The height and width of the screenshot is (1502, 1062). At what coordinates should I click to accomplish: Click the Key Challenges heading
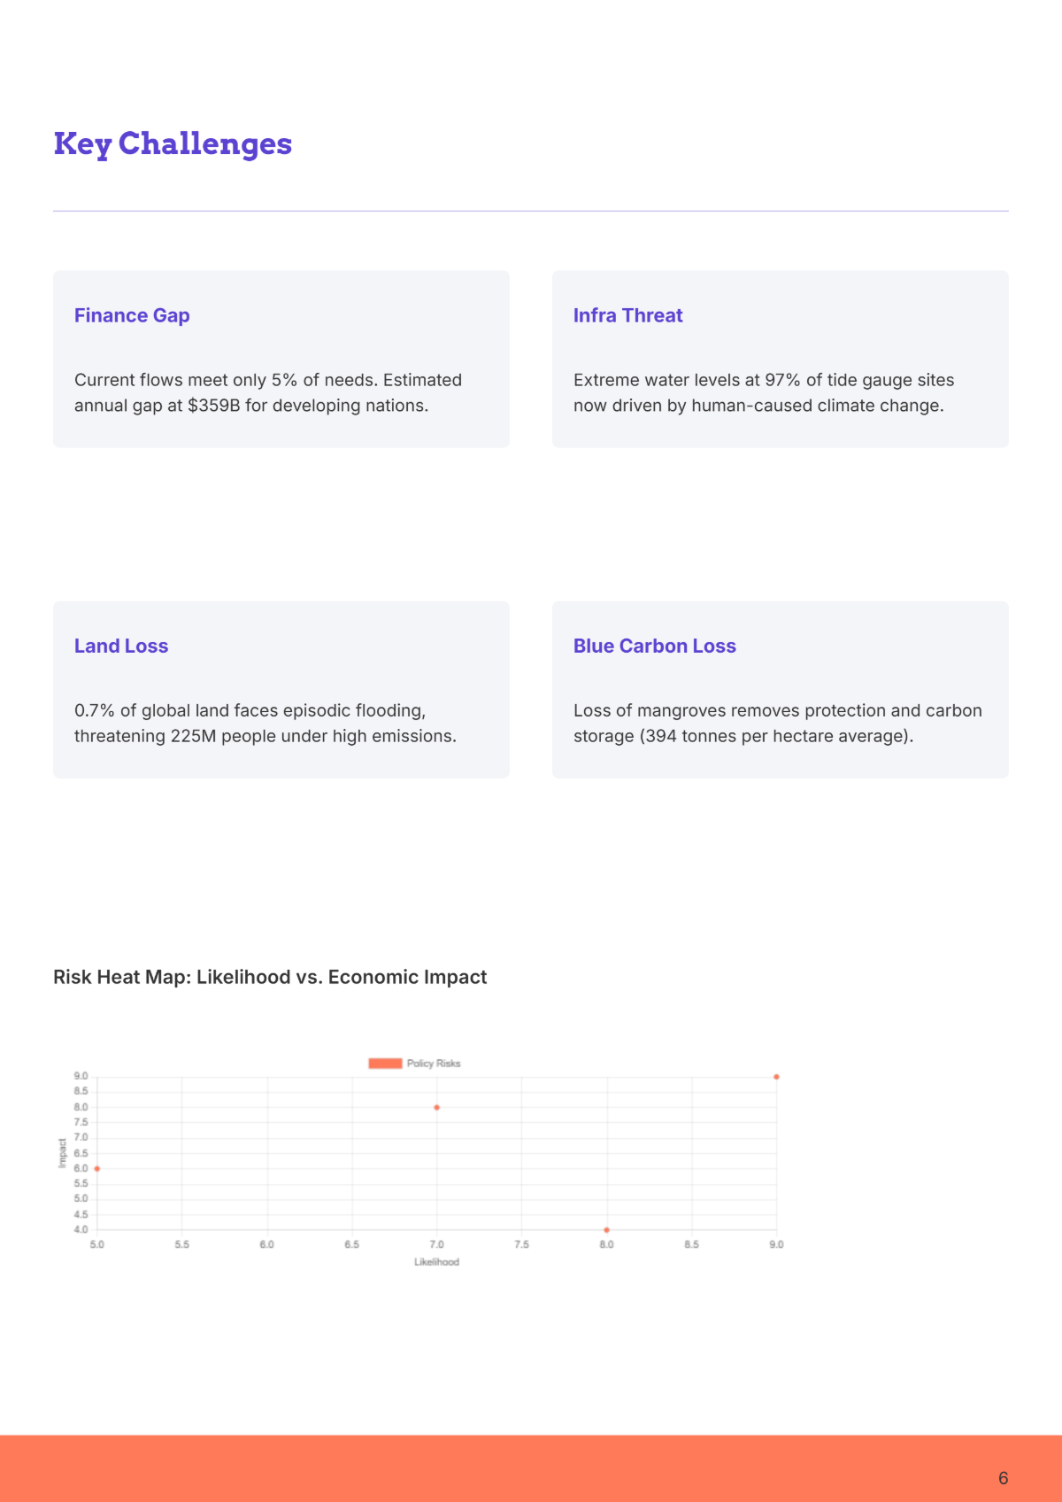(173, 144)
